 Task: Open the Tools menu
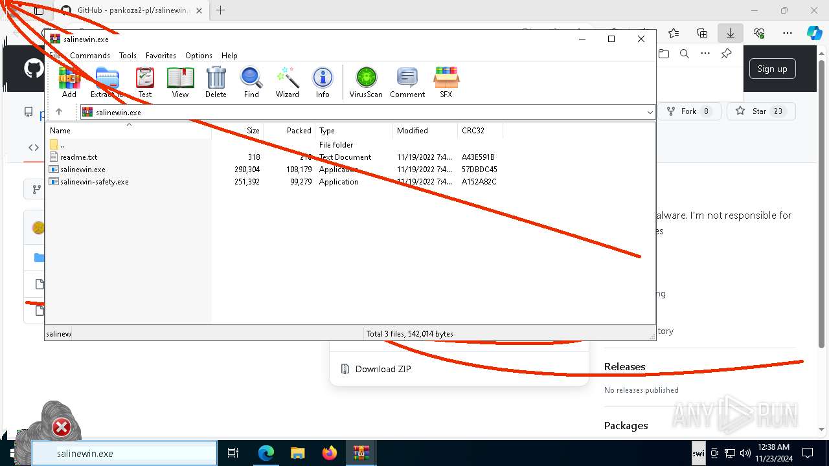(128, 56)
